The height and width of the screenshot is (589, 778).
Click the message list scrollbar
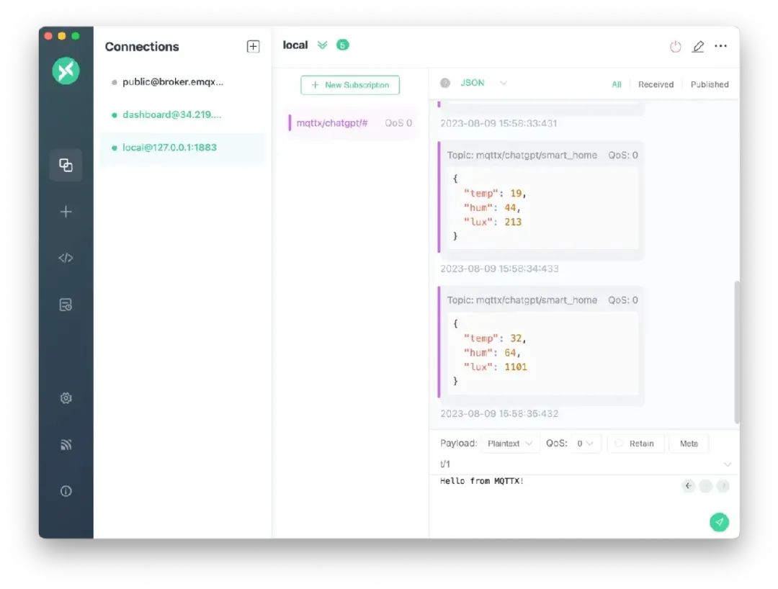coord(737,352)
